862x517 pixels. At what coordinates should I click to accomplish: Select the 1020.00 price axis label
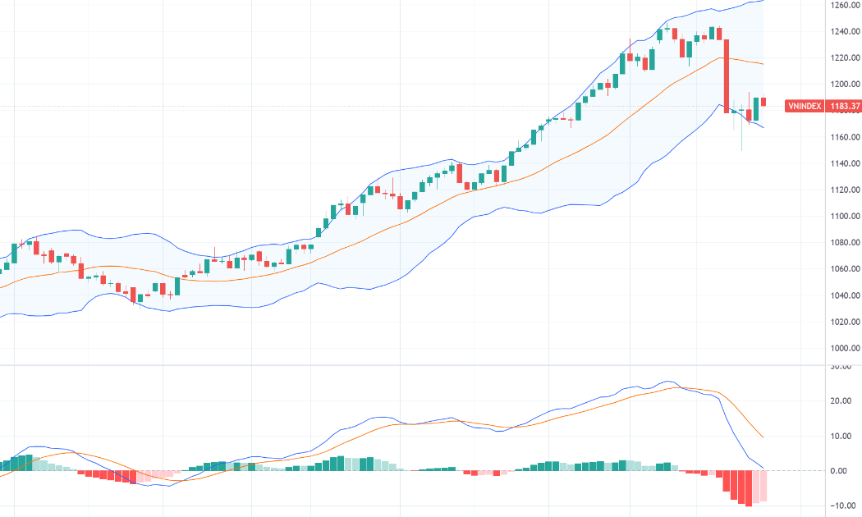point(845,322)
